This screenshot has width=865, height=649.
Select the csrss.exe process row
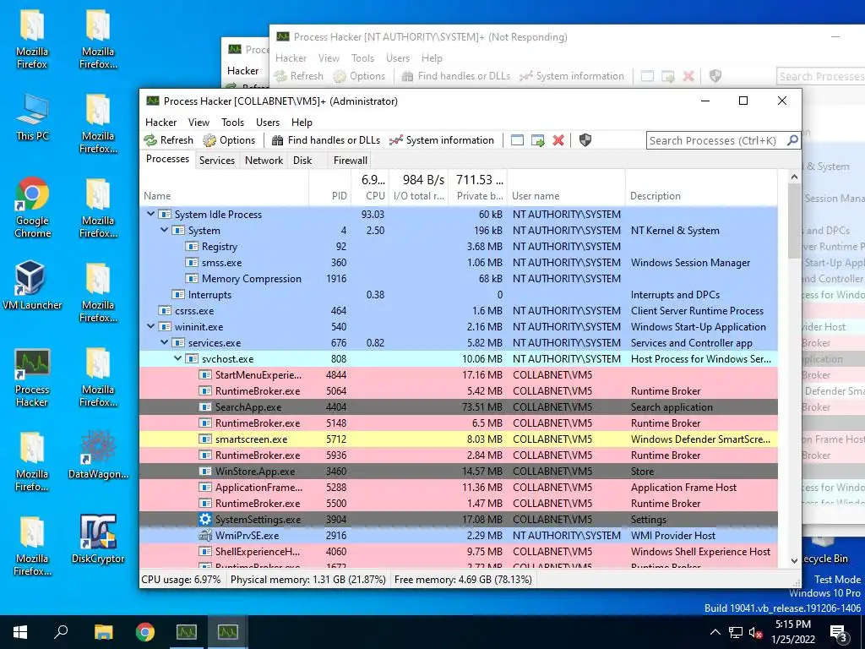(x=459, y=311)
